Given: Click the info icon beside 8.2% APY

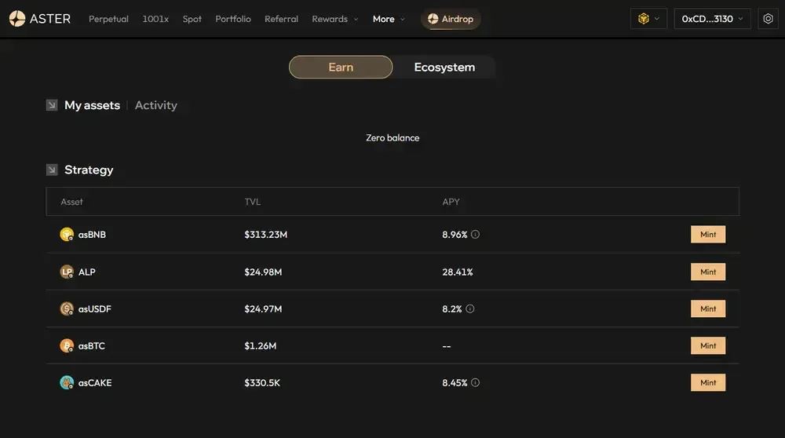Looking at the screenshot, I should (469, 308).
